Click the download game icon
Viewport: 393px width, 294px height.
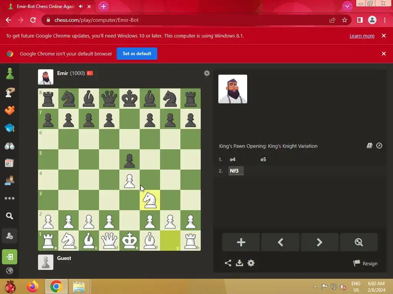pyautogui.click(x=239, y=263)
